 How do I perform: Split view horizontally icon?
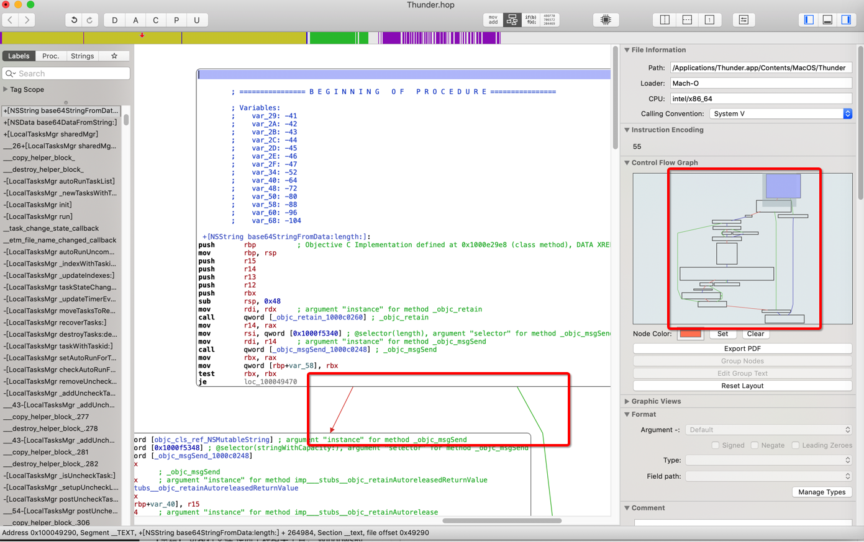pyautogui.click(x=687, y=20)
